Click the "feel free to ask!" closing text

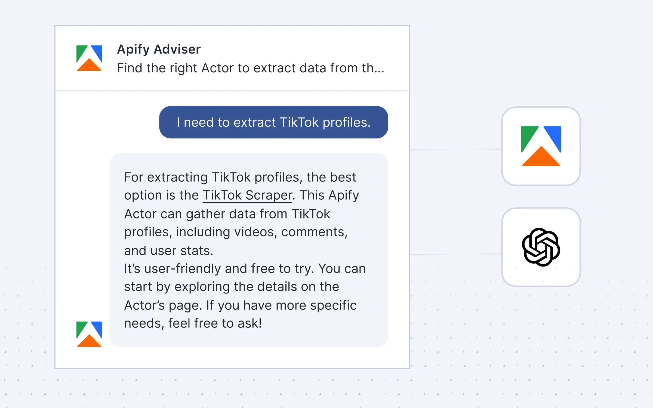pyautogui.click(x=215, y=323)
